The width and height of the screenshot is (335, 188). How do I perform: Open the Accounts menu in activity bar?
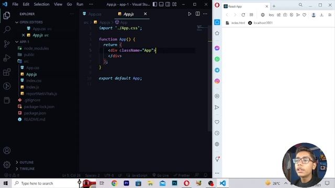pos(7,150)
